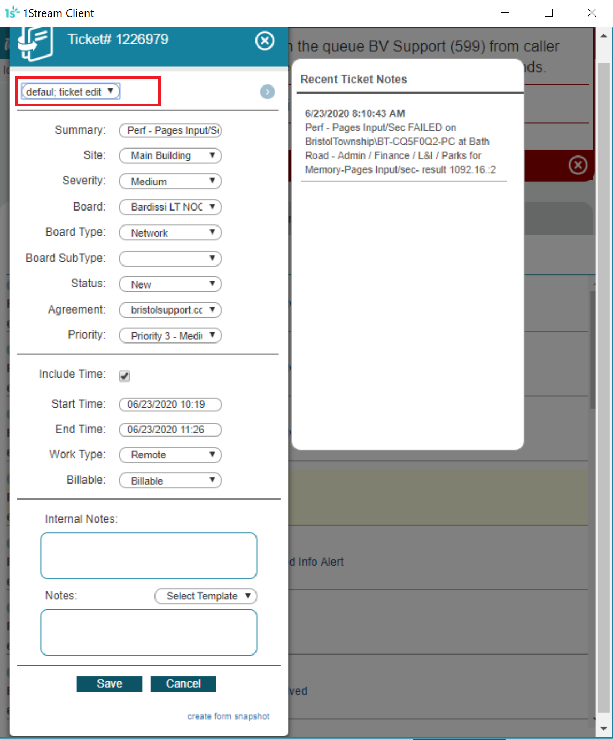Open the Select Template dropdown
Viewport: 613px width, 740px height.
[x=206, y=596]
